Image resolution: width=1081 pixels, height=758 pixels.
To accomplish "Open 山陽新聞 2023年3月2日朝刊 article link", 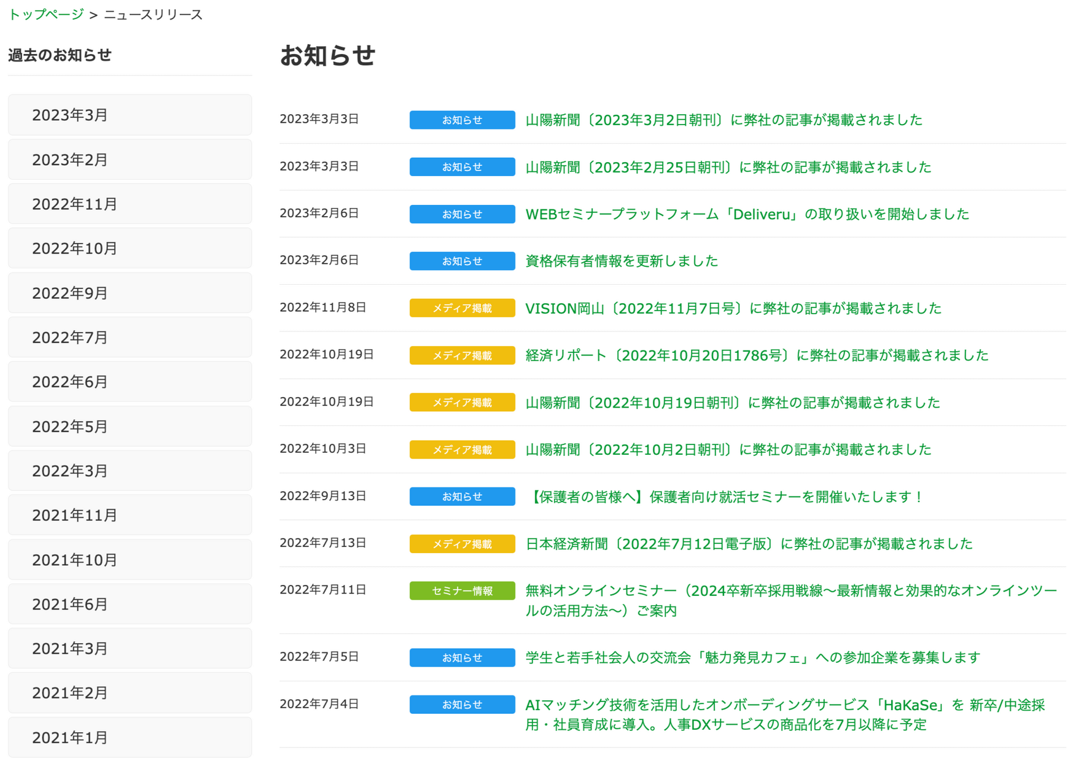I will pos(724,120).
